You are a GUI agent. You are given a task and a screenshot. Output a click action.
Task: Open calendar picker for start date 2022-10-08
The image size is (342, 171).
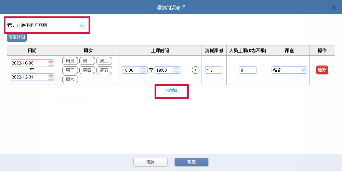click(51, 63)
